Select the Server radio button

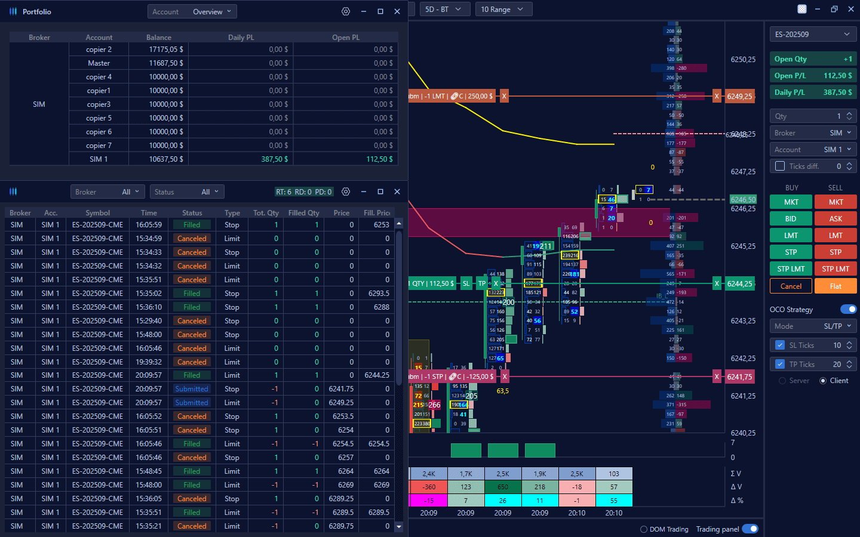tap(782, 381)
